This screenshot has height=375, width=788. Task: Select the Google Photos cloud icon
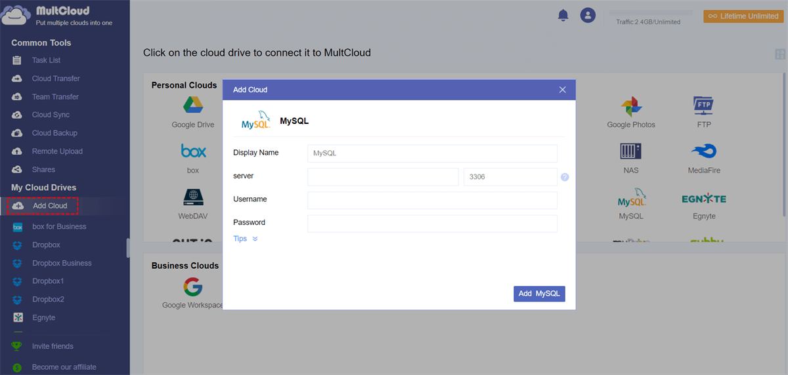[x=631, y=106]
